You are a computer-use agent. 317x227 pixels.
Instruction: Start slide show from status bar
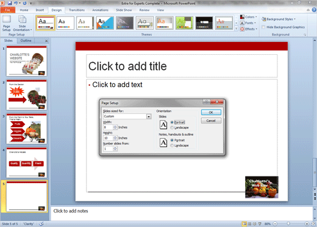pos(260,224)
